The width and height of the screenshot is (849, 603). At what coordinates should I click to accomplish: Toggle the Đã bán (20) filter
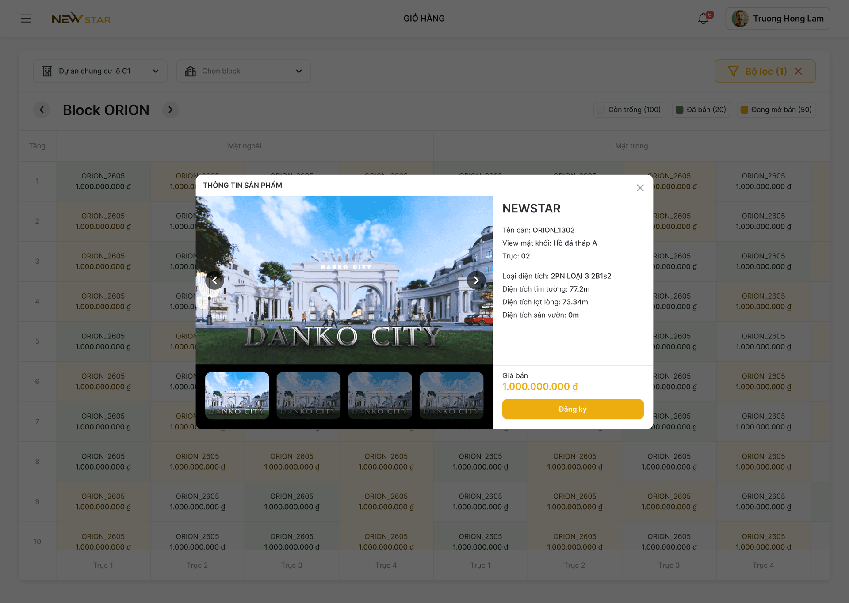(701, 110)
